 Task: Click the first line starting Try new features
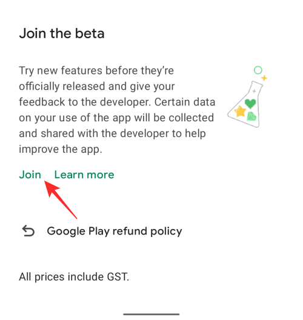click(96, 71)
